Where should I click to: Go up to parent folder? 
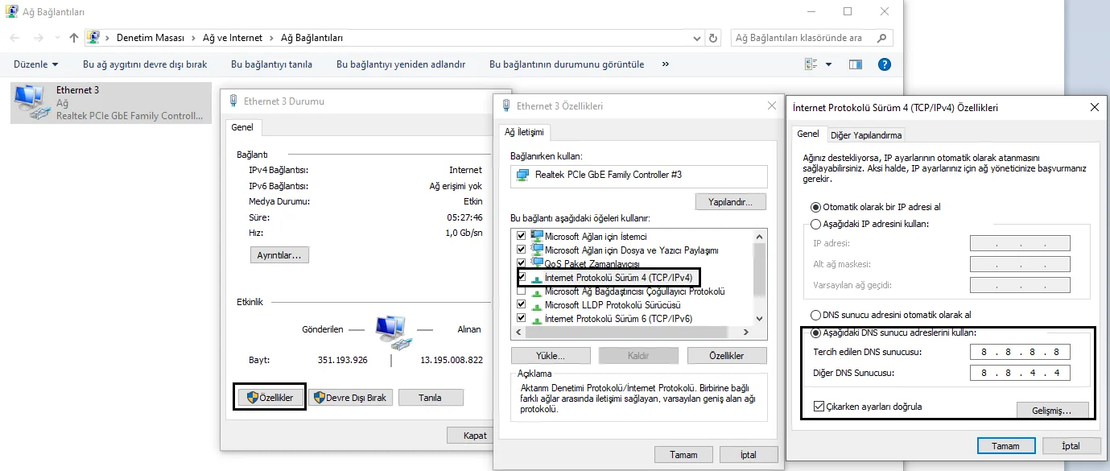click(72, 37)
